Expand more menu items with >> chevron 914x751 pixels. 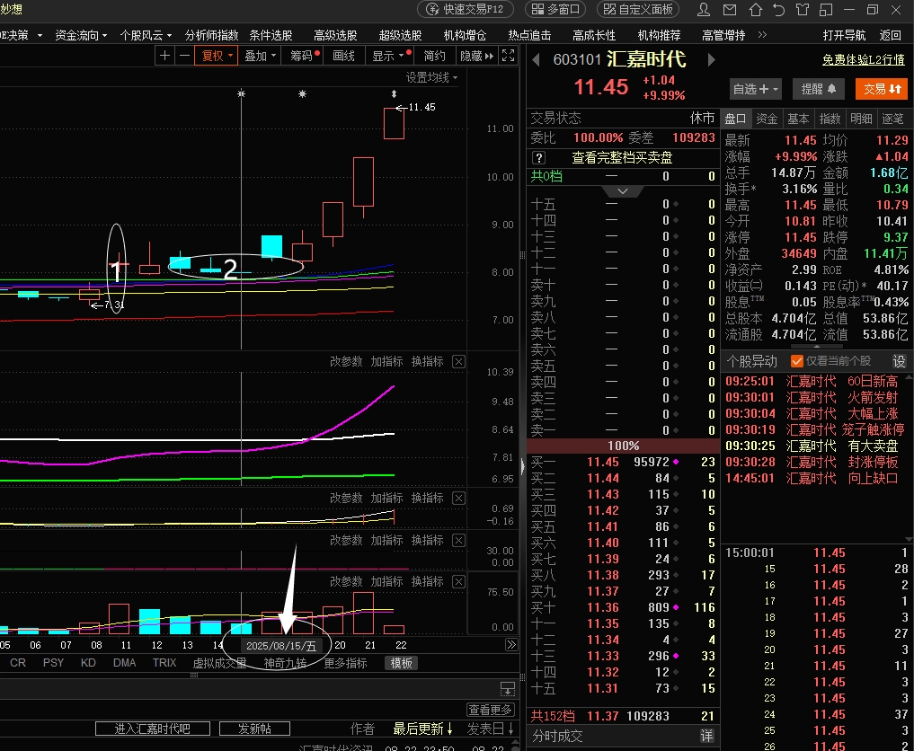[x=762, y=35]
